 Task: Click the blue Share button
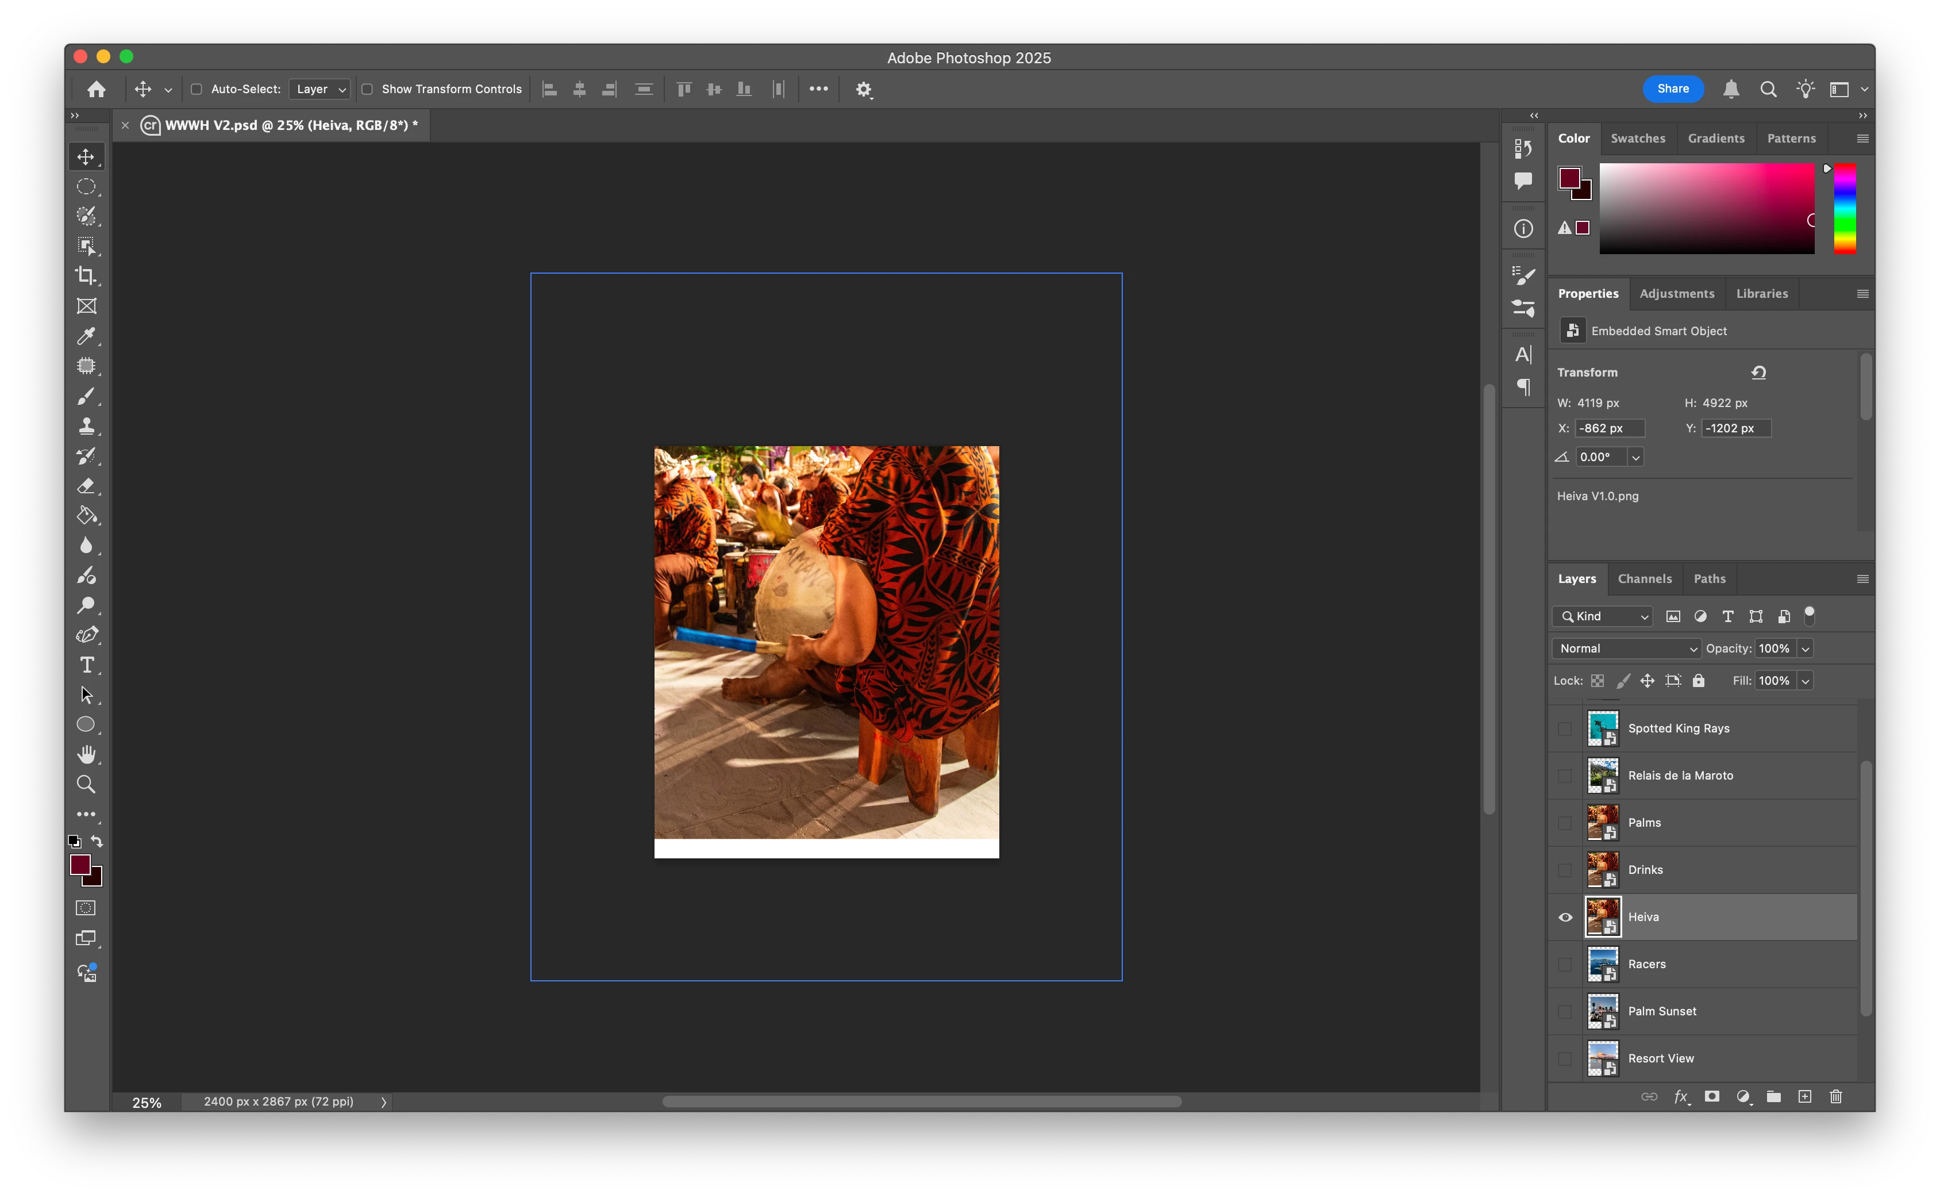[x=1673, y=89]
